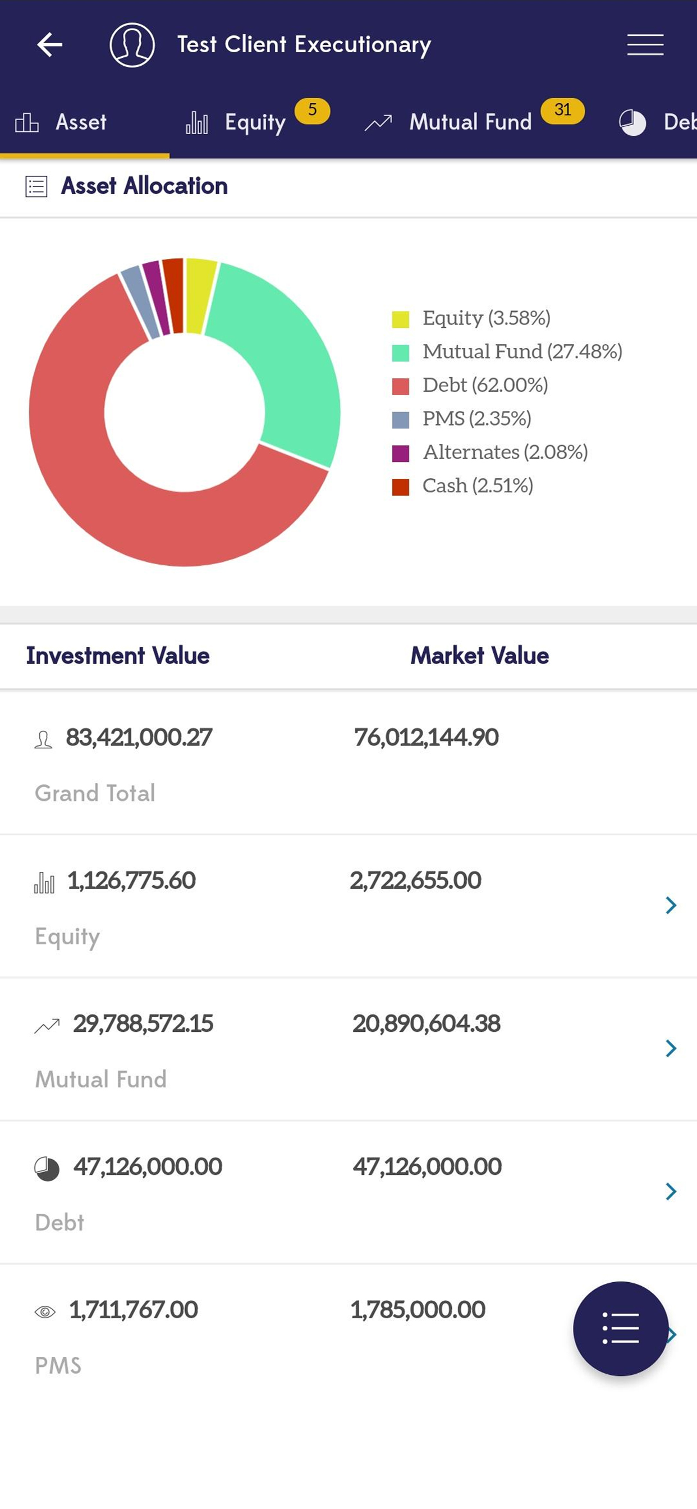Screen dimensions: 697x1509
Task: Click Mutual Fund market value 20,890,604.38
Action: pyautogui.click(x=427, y=1023)
